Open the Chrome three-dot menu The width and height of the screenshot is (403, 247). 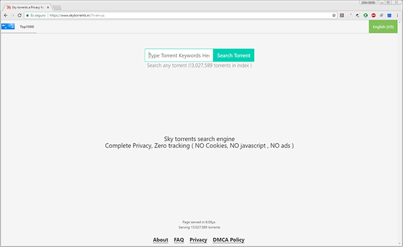(397, 16)
